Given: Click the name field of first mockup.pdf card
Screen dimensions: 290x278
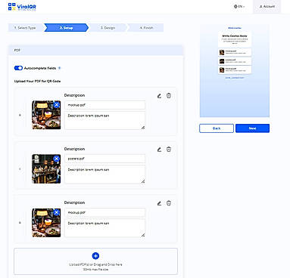Looking at the screenshot, I should click(105, 105).
